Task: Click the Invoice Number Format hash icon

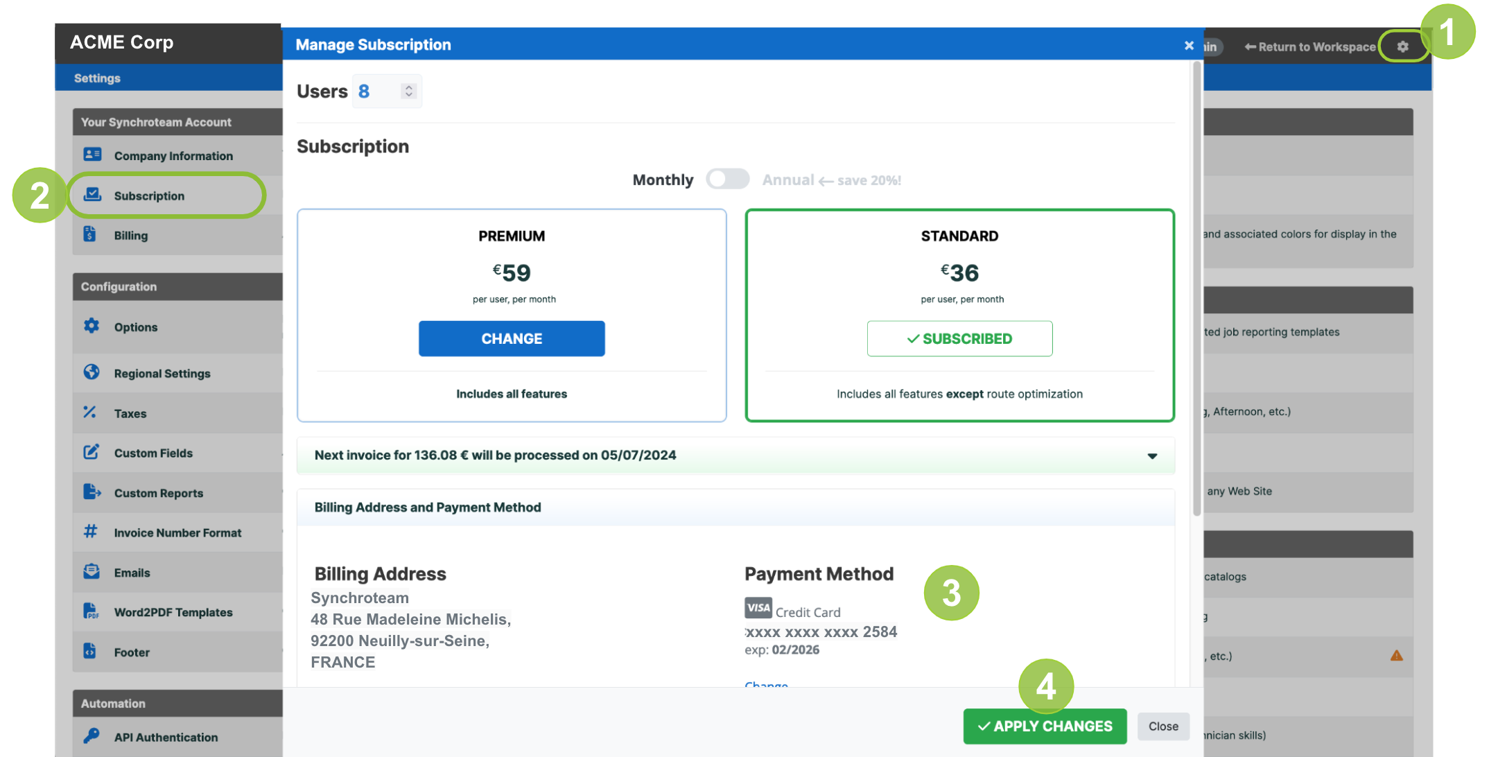Action: 91,532
